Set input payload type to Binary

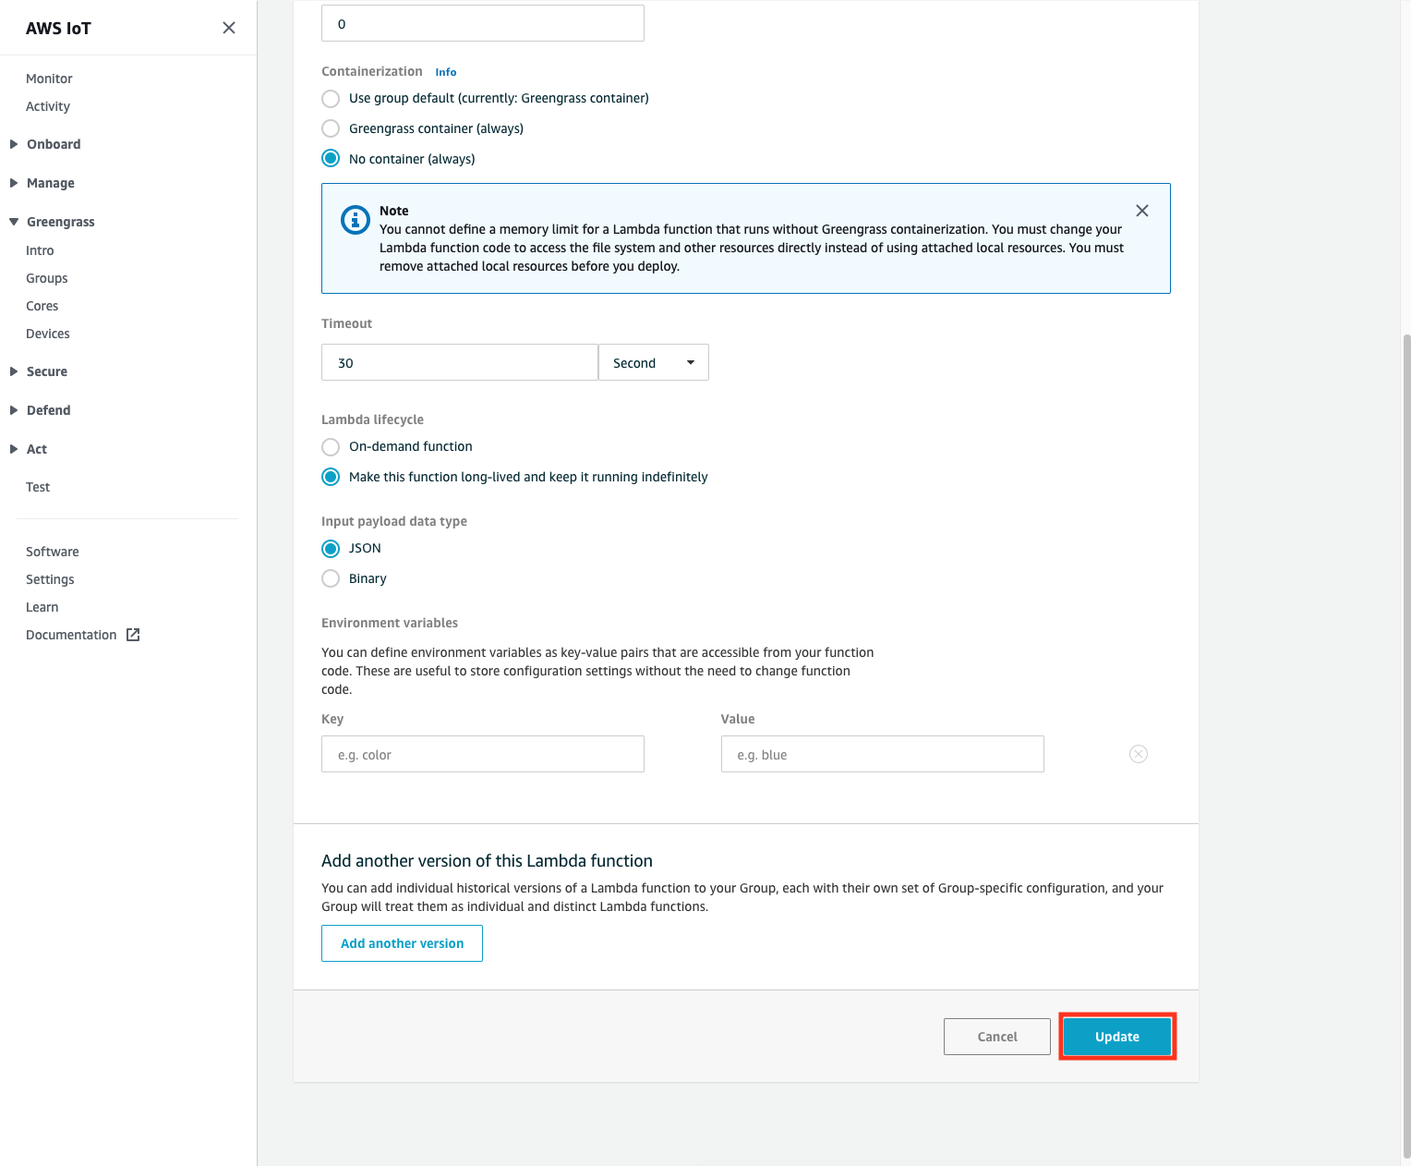(x=331, y=578)
